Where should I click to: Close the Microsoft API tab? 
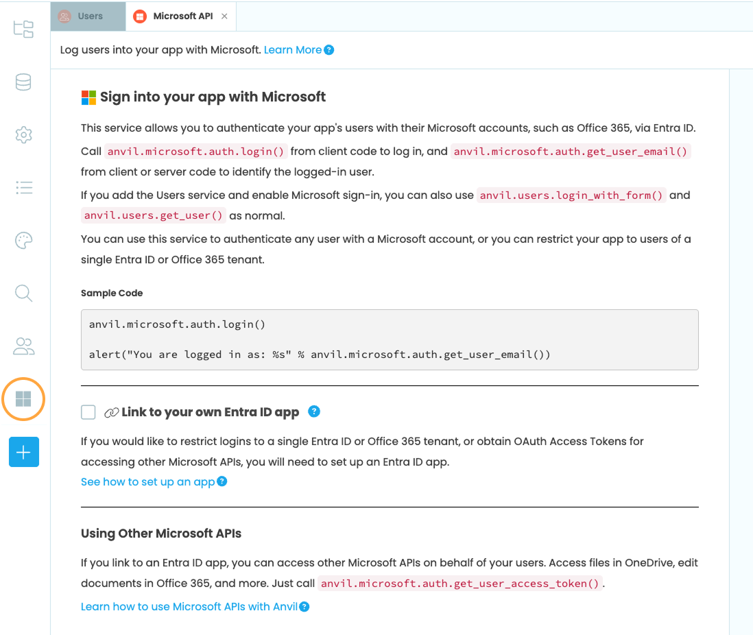click(x=224, y=16)
